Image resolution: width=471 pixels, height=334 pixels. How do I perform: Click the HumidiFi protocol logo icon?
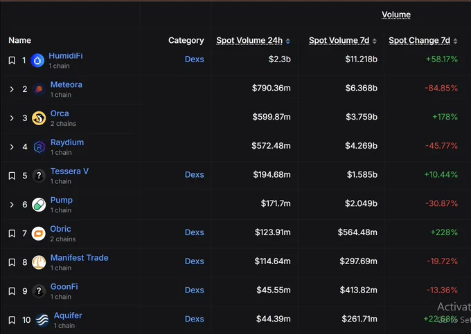(x=37, y=61)
